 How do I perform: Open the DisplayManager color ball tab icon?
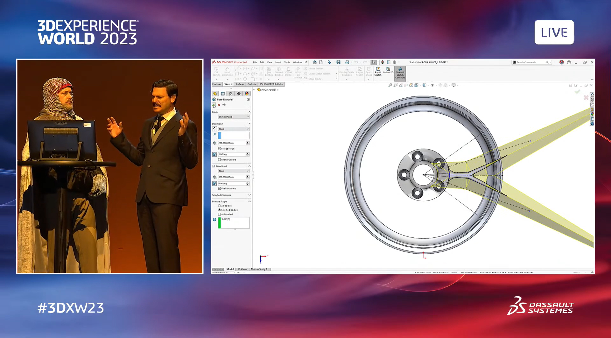(x=247, y=94)
